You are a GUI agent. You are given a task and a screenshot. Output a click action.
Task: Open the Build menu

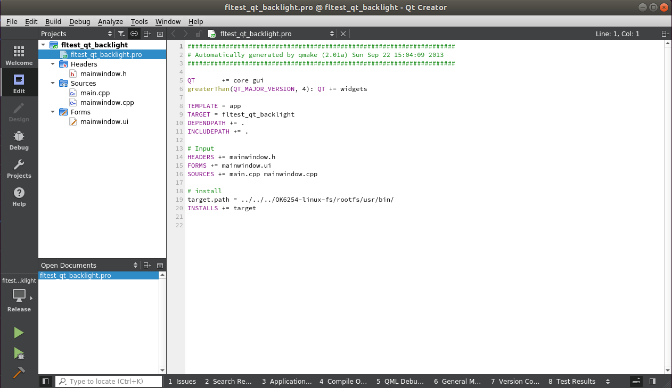pyautogui.click(x=53, y=21)
